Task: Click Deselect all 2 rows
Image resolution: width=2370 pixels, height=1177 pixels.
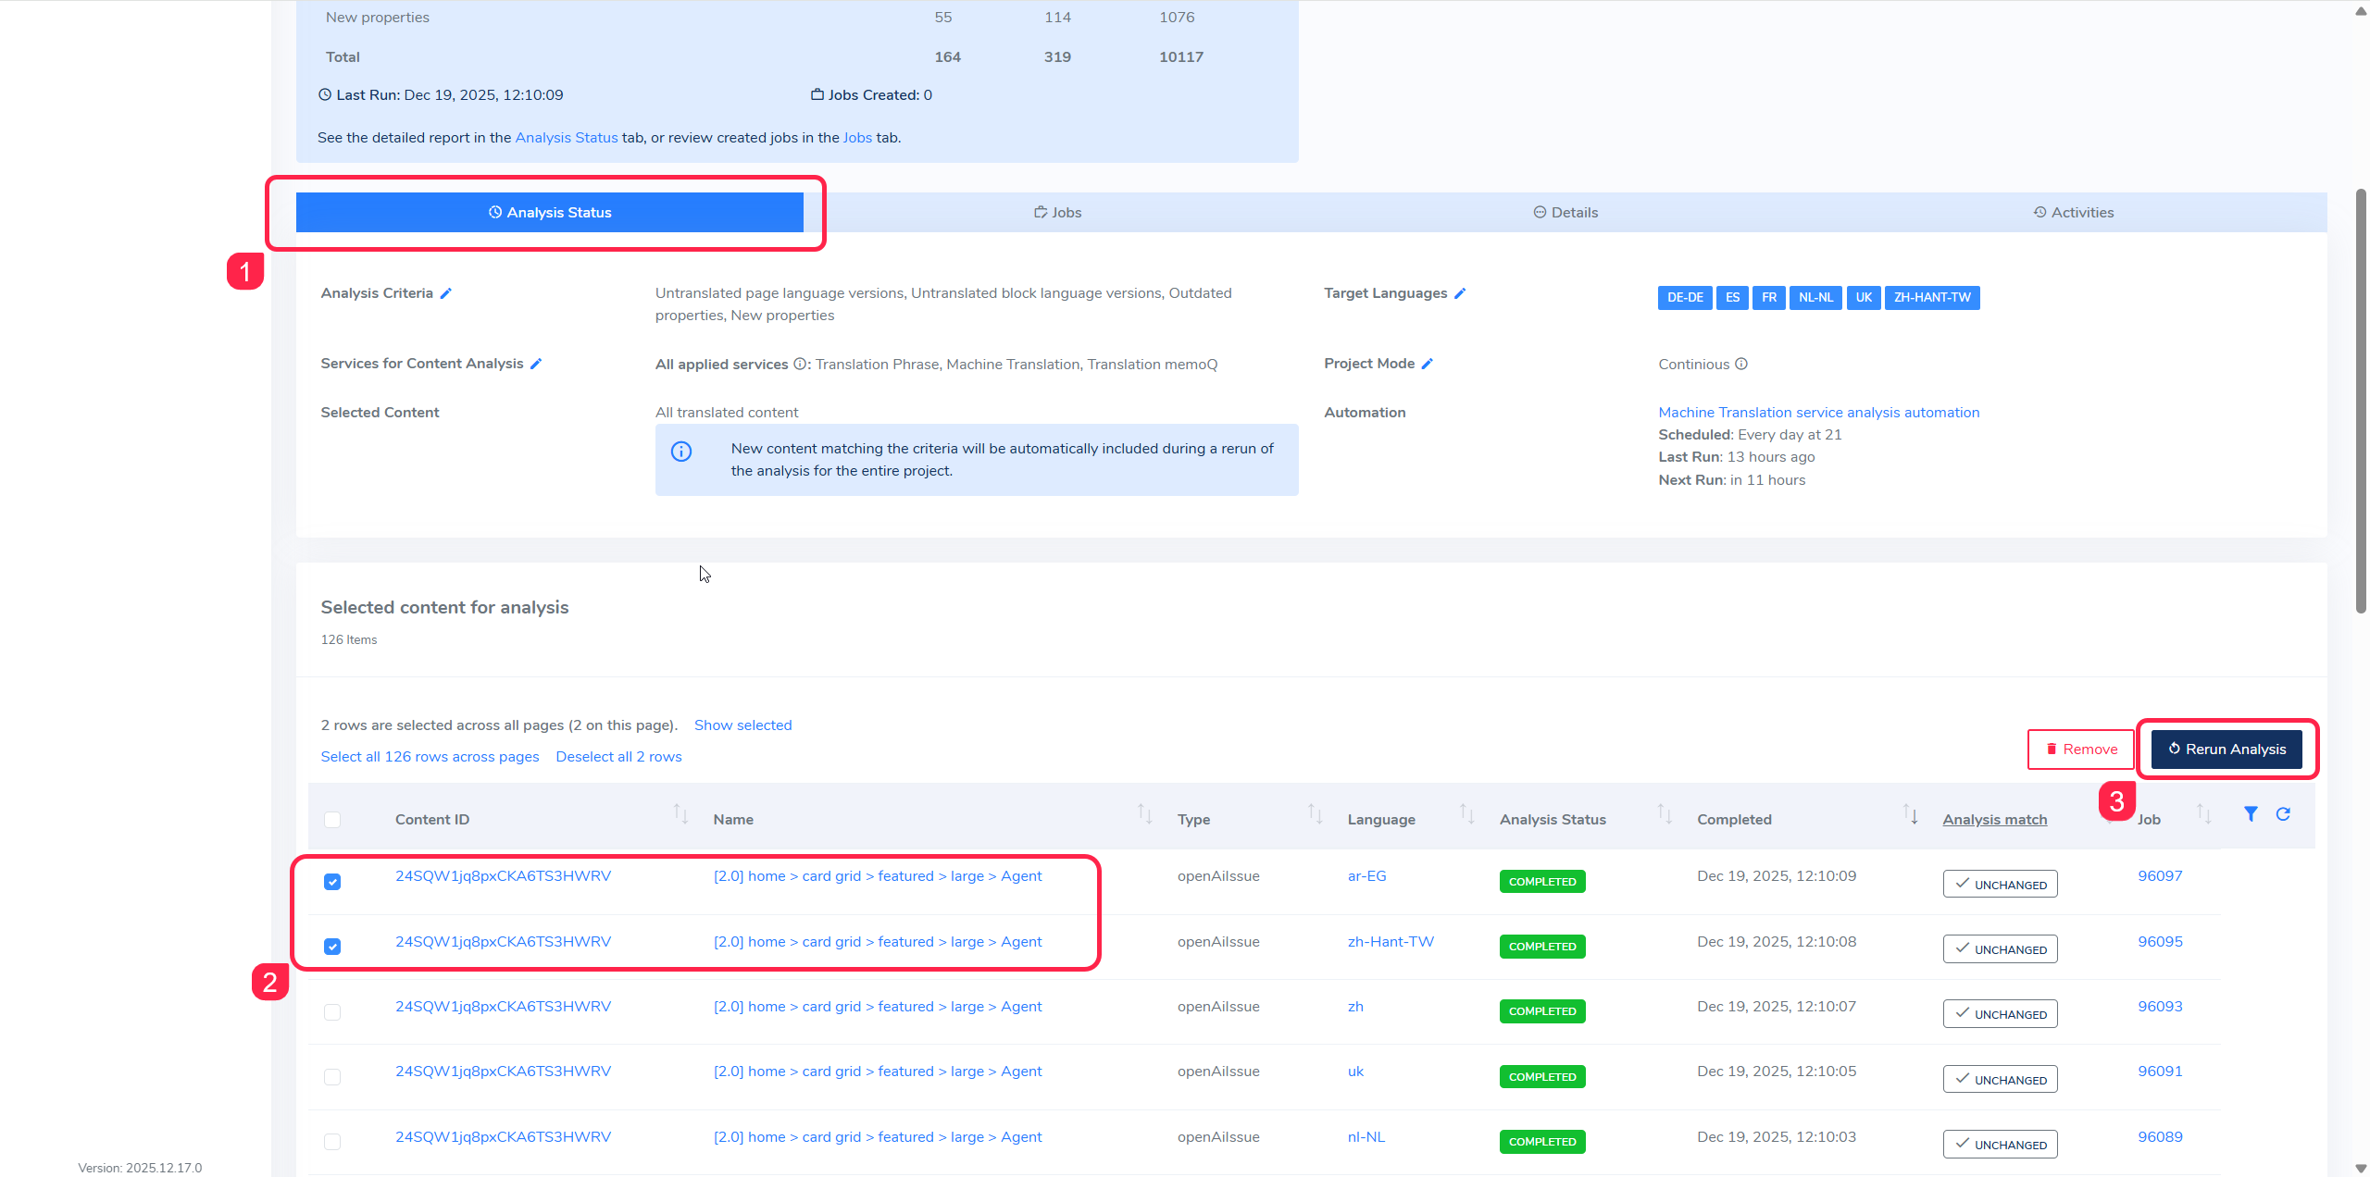Action: [x=618, y=757]
